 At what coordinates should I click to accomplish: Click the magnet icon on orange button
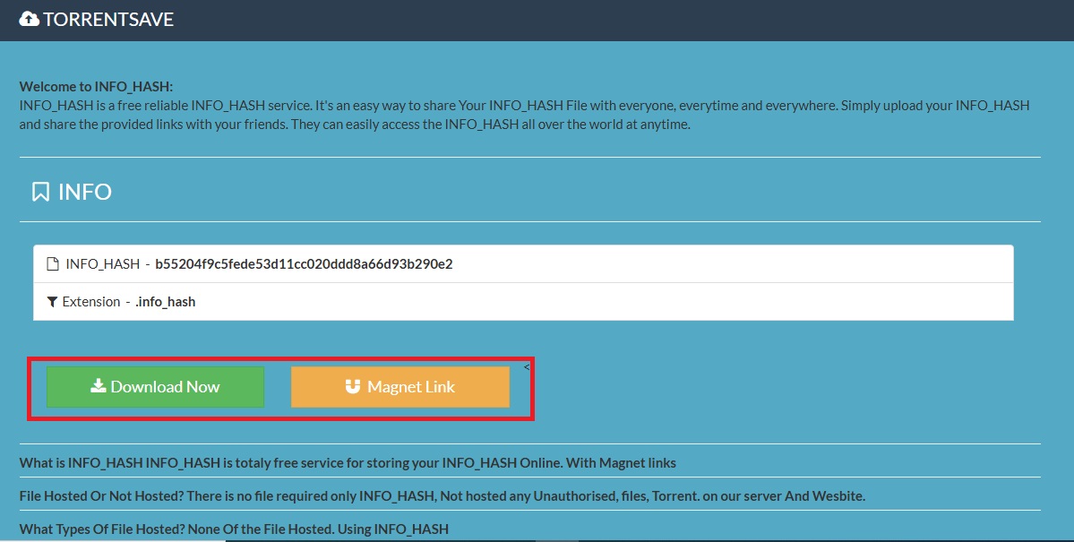click(353, 387)
